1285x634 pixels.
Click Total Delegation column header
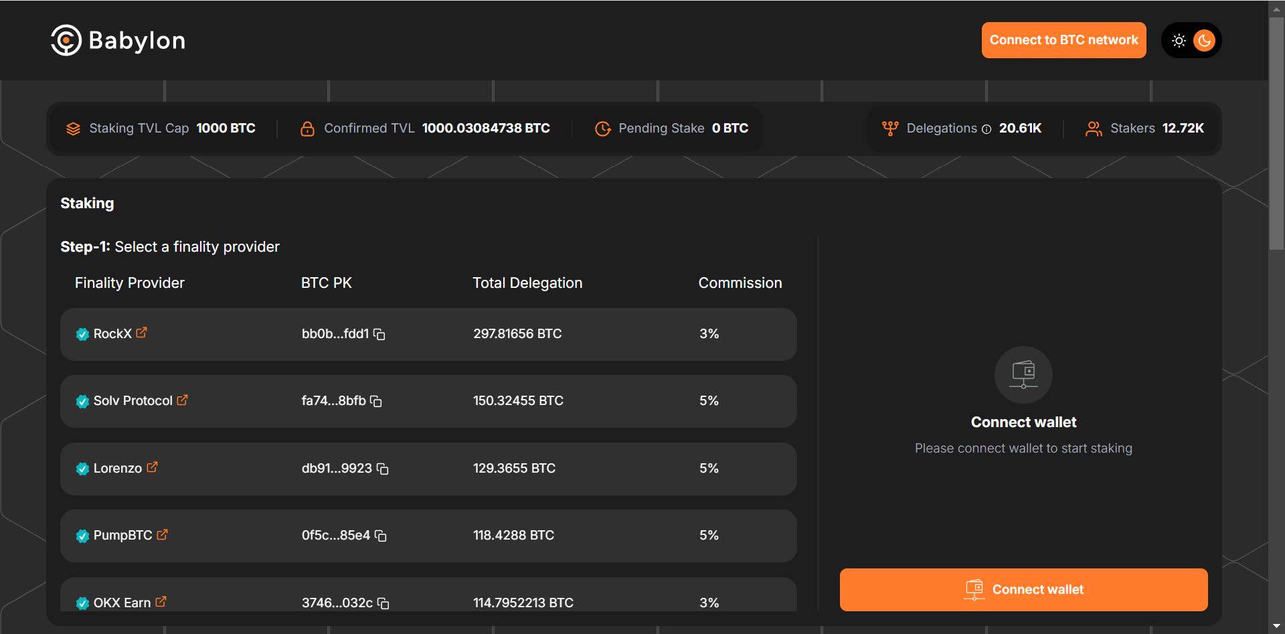pos(527,283)
